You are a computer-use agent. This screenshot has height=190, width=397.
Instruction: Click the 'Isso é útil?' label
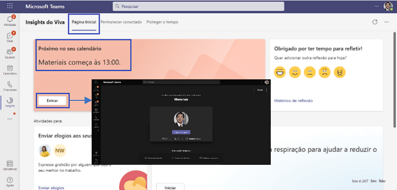(x=360, y=181)
